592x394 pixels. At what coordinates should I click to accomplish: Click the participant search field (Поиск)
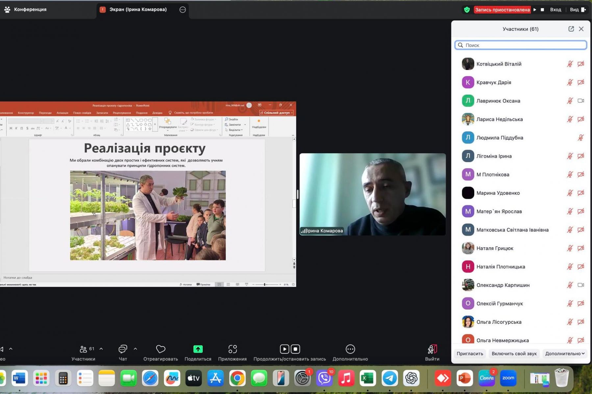[x=521, y=45]
